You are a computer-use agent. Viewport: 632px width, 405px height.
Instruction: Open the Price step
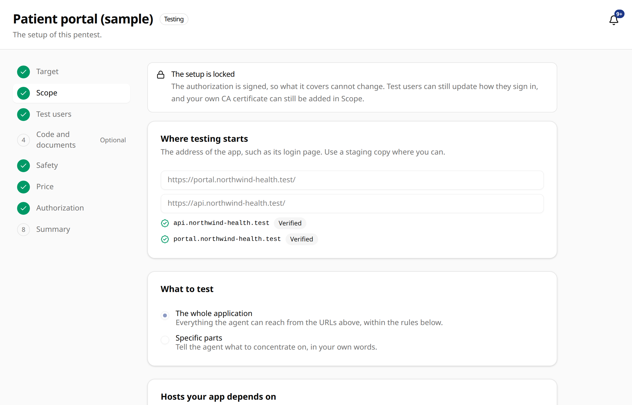[x=72, y=187]
